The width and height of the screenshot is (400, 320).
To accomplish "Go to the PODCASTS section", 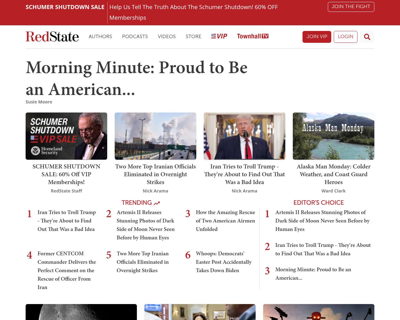I will tap(135, 37).
